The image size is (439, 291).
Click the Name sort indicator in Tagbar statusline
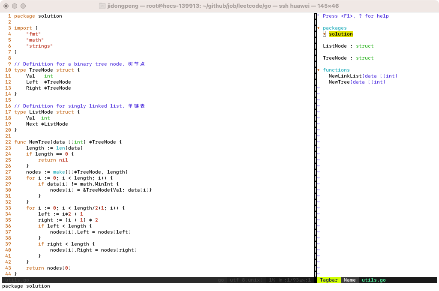[349, 280]
